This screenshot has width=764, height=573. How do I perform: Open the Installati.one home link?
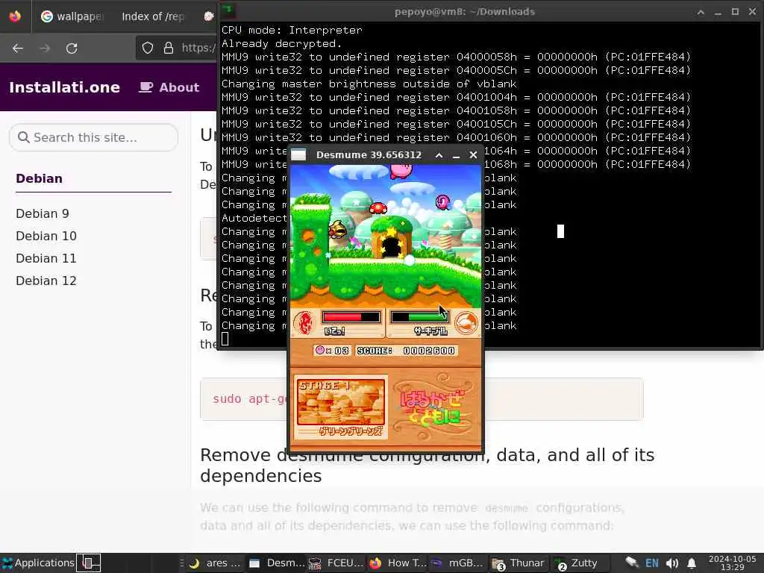point(64,87)
